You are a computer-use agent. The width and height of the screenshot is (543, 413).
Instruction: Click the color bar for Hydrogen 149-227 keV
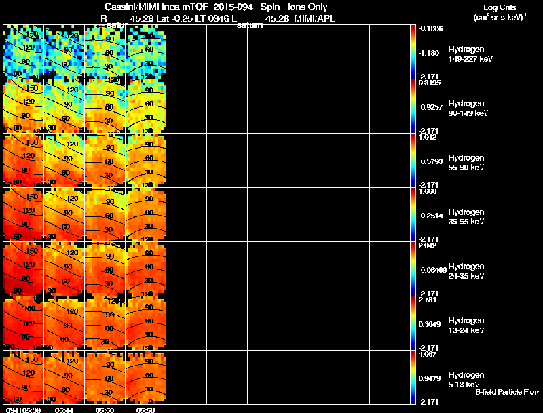413,52
